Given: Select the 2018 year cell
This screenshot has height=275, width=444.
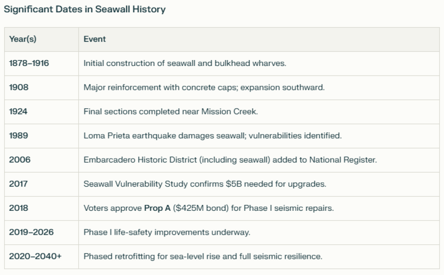Looking at the screenshot, I should click(41, 208).
